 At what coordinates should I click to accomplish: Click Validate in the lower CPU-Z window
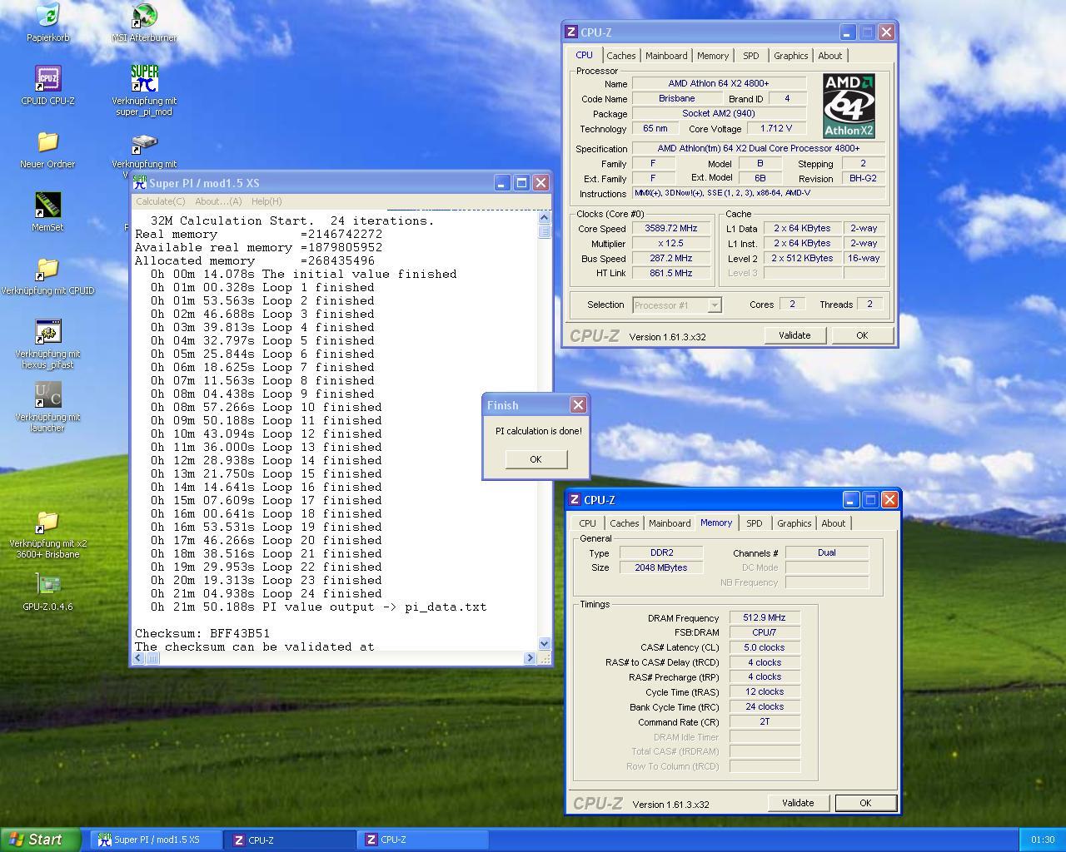pos(798,803)
